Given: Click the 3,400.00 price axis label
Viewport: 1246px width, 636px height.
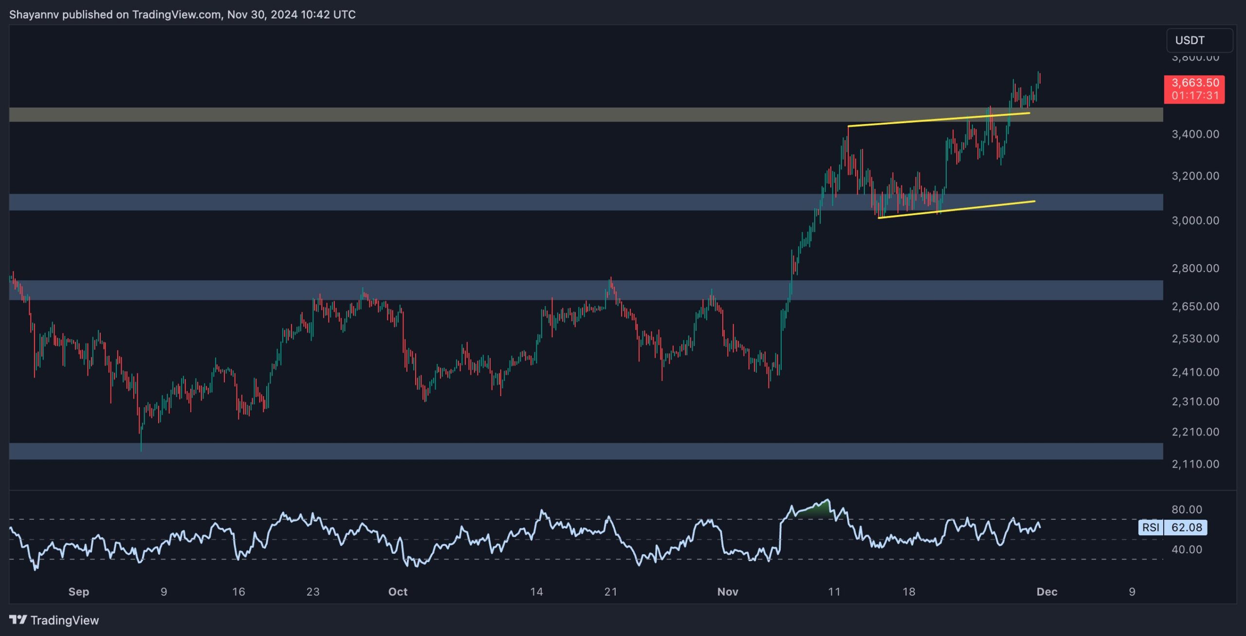Looking at the screenshot, I should pyautogui.click(x=1195, y=134).
